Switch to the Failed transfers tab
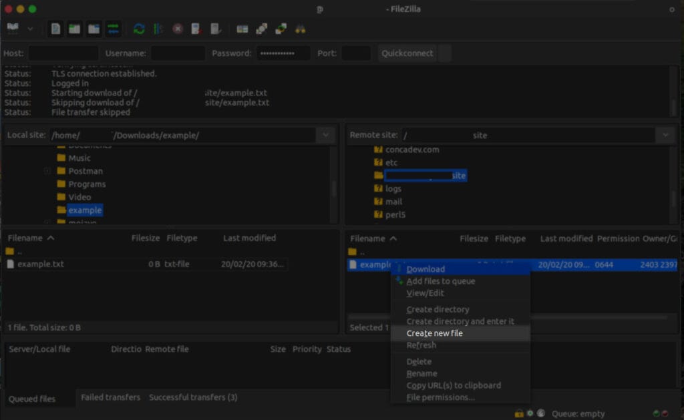 (110, 397)
